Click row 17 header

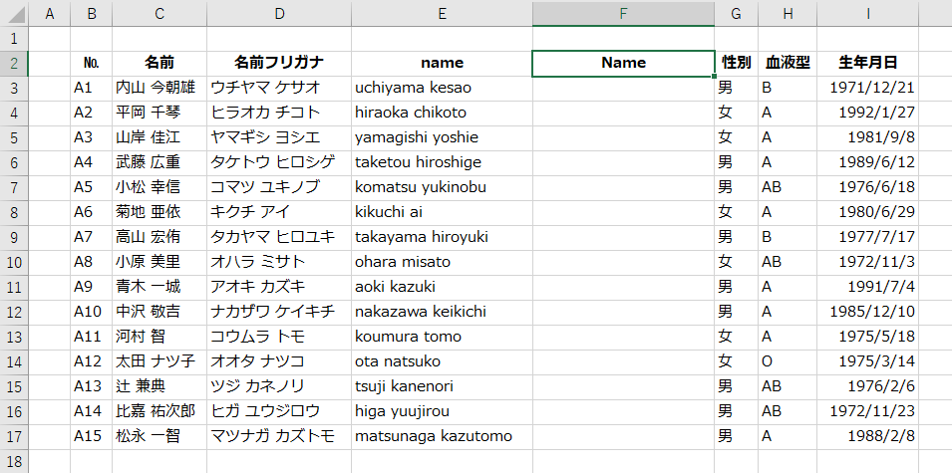click(x=15, y=436)
